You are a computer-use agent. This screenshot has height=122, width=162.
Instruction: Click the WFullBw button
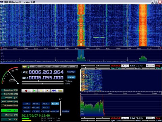coord(65,111)
